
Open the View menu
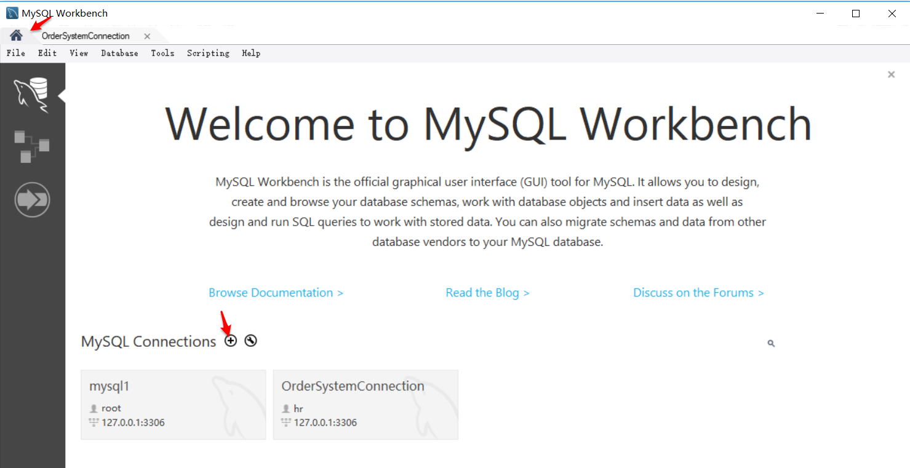pos(79,54)
